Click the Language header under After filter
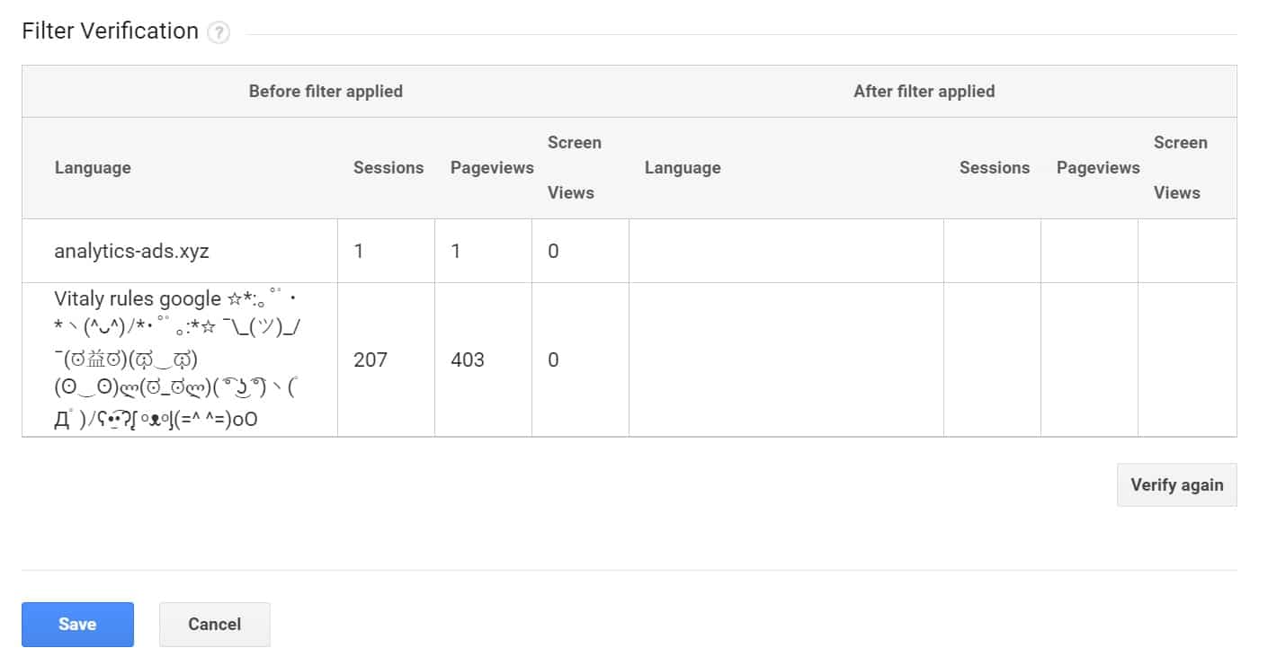Viewport: 1277px width, 666px height. pyautogui.click(x=683, y=167)
